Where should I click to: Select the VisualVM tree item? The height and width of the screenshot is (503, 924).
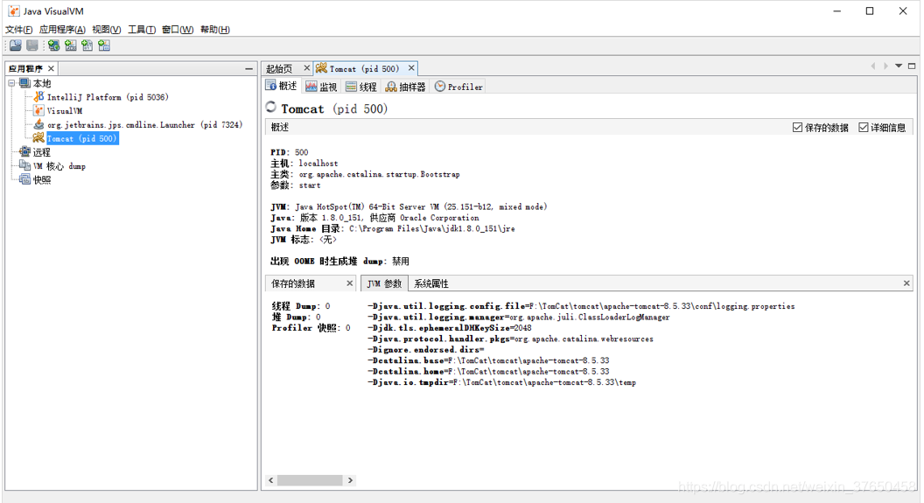pyautogui.click(x=65, y=111)
